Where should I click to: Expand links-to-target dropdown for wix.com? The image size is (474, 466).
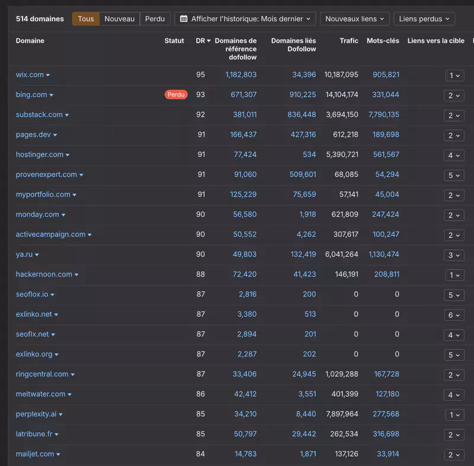tap(454, 76)
